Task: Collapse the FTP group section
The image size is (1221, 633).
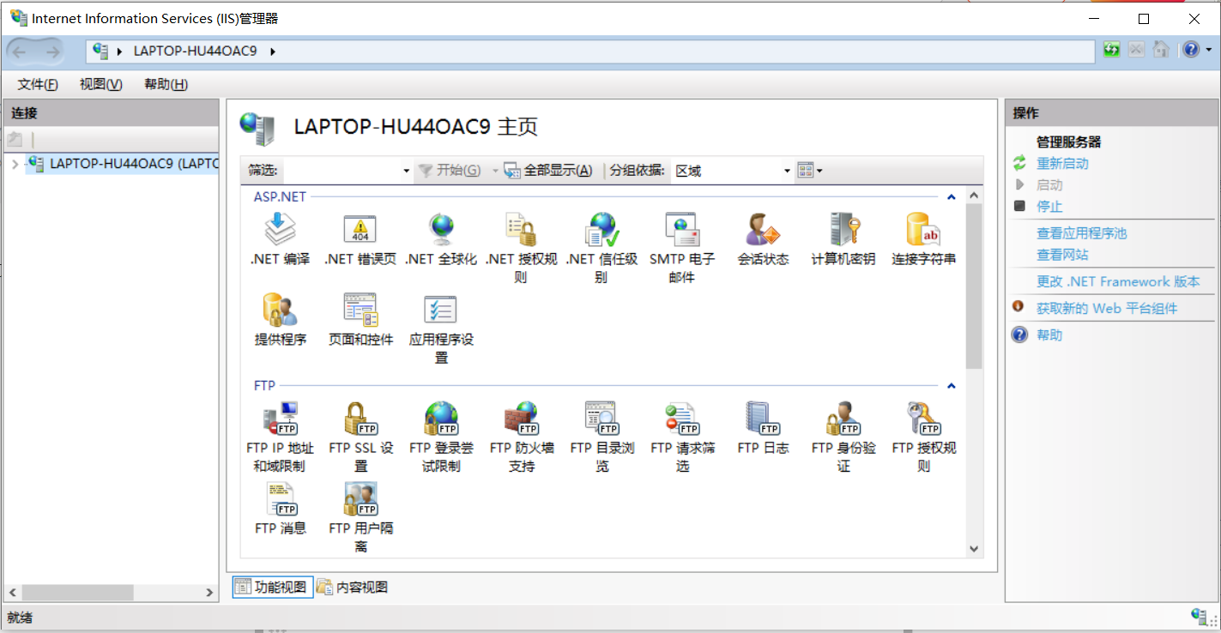Action: 951,386
